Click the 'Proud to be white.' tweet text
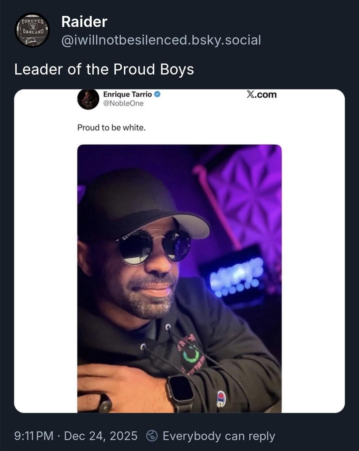 [111, 128]
